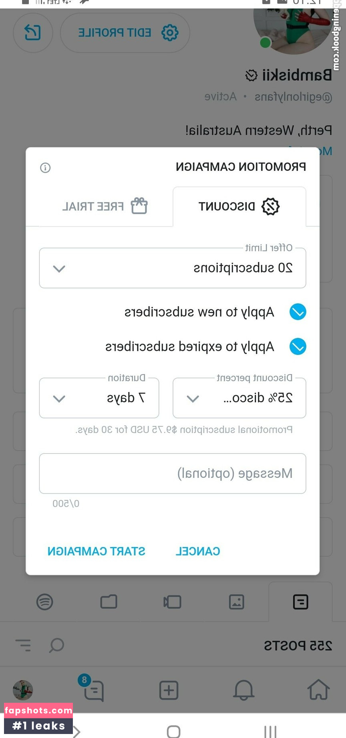Open the home feed icon
This screenshot has width=346, height=738.
318,690
